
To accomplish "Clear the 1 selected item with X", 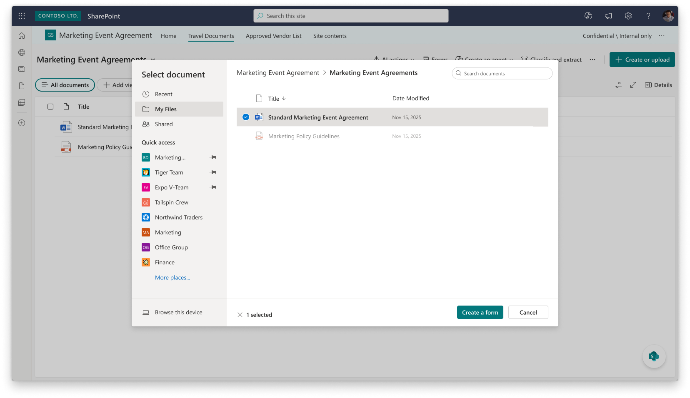I will [x=240, y=315].
